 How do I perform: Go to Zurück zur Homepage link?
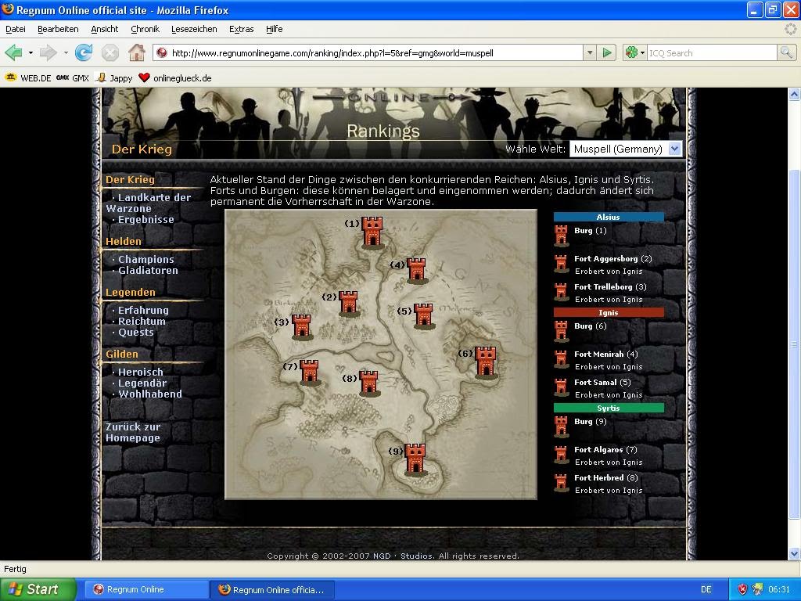(133, 432)
